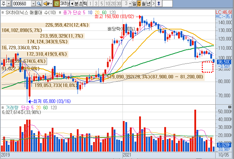Expand the stock code history dropdown

coord(34,4)
